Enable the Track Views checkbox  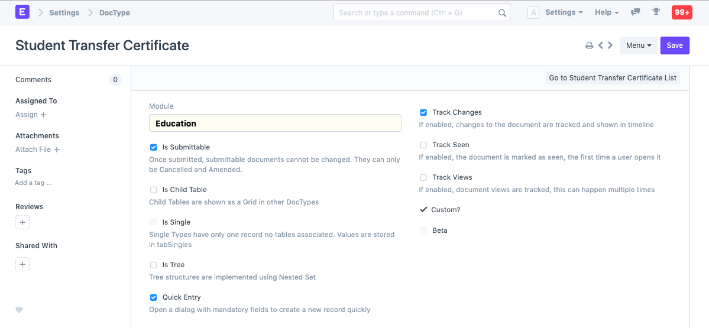423,177
